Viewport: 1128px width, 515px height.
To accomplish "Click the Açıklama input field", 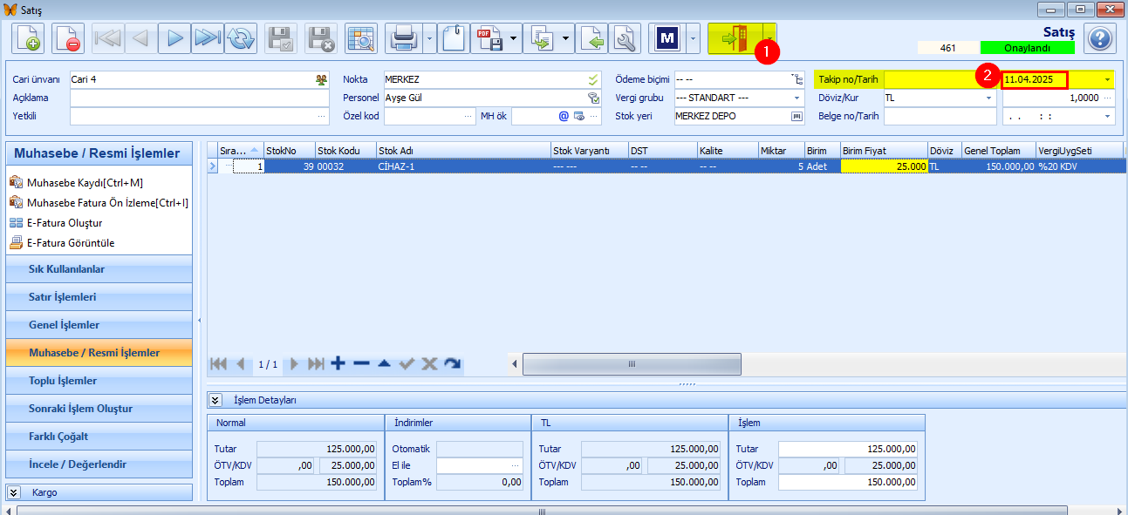I will tap(200, 98).
